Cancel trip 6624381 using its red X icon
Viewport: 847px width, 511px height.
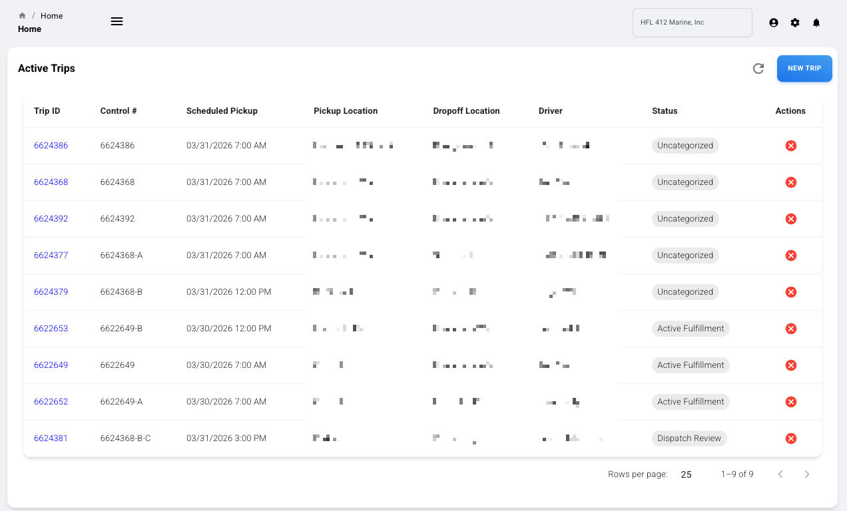[x=790, y=438]
